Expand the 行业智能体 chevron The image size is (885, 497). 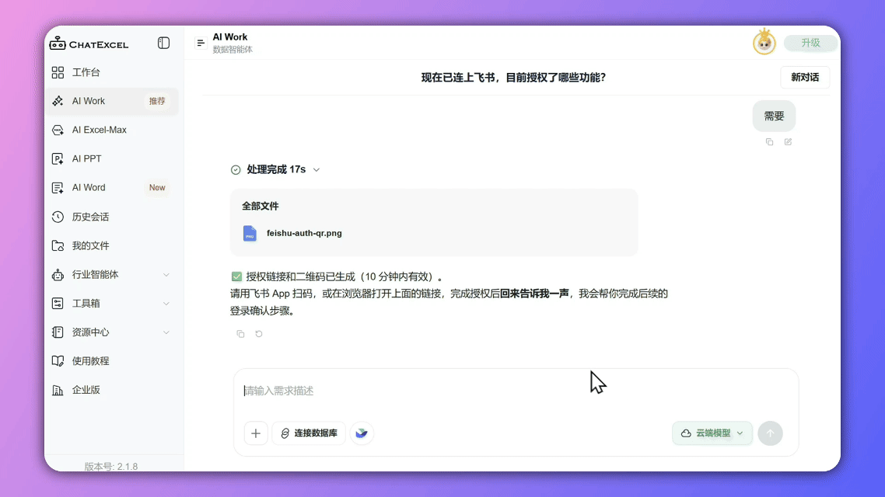point(166,274)
